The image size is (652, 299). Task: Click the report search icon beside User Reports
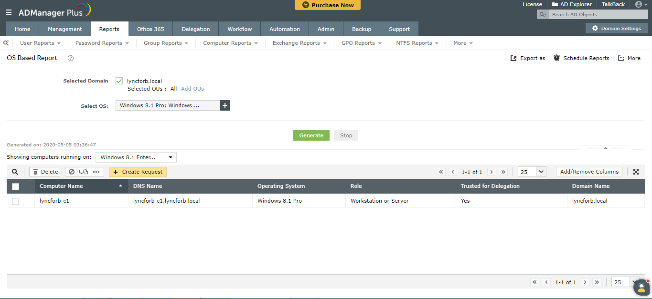point(6,43)
